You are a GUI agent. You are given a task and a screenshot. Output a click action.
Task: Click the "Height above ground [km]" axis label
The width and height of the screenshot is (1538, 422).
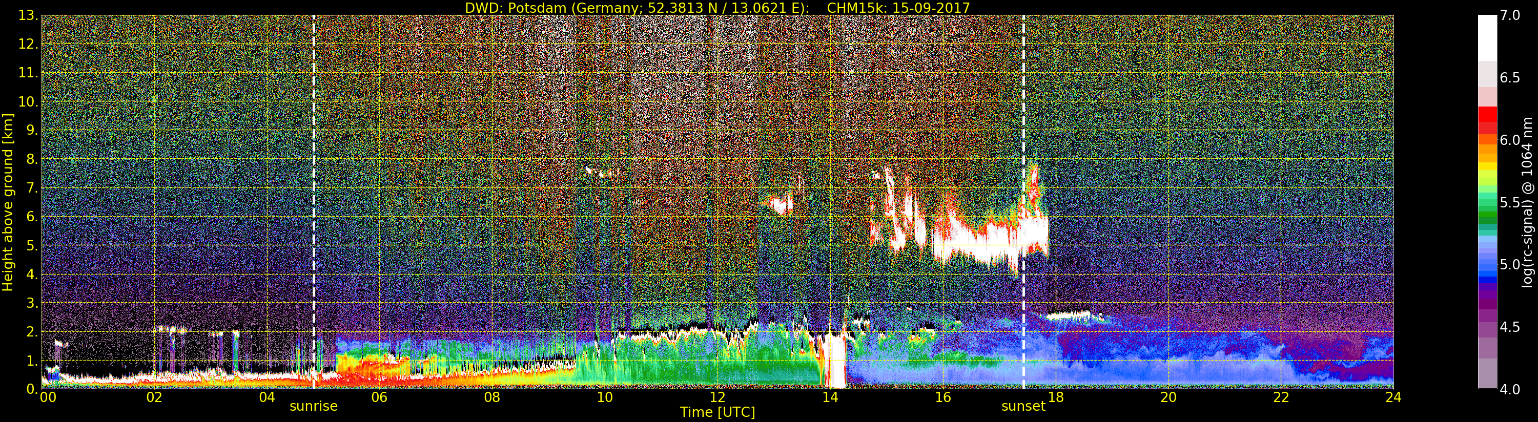(x=8, y=202)
